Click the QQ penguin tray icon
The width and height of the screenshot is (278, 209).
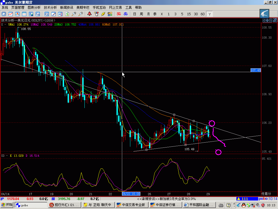pyautogui.click(x=244, y=205)
